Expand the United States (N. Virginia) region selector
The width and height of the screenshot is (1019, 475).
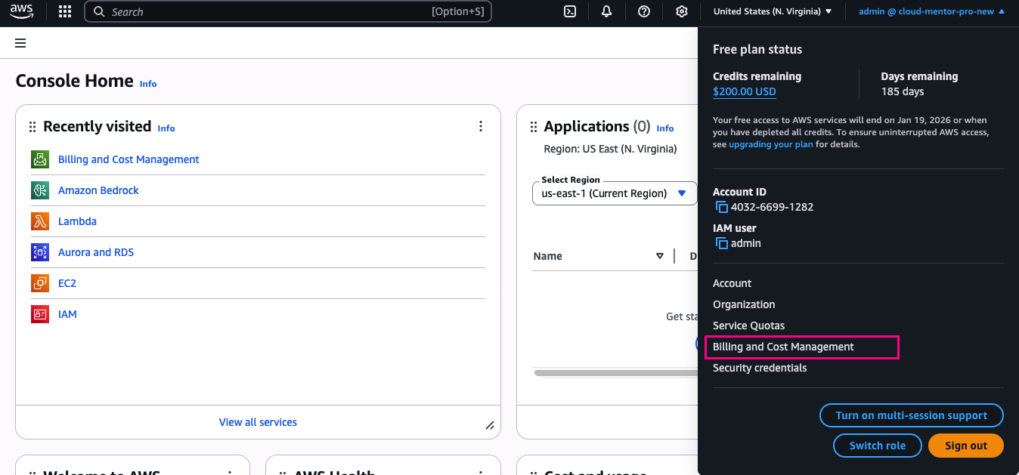[x=772, y=11]
